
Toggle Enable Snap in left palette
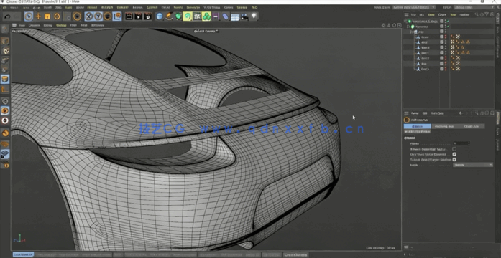click(x=5, y=133)
